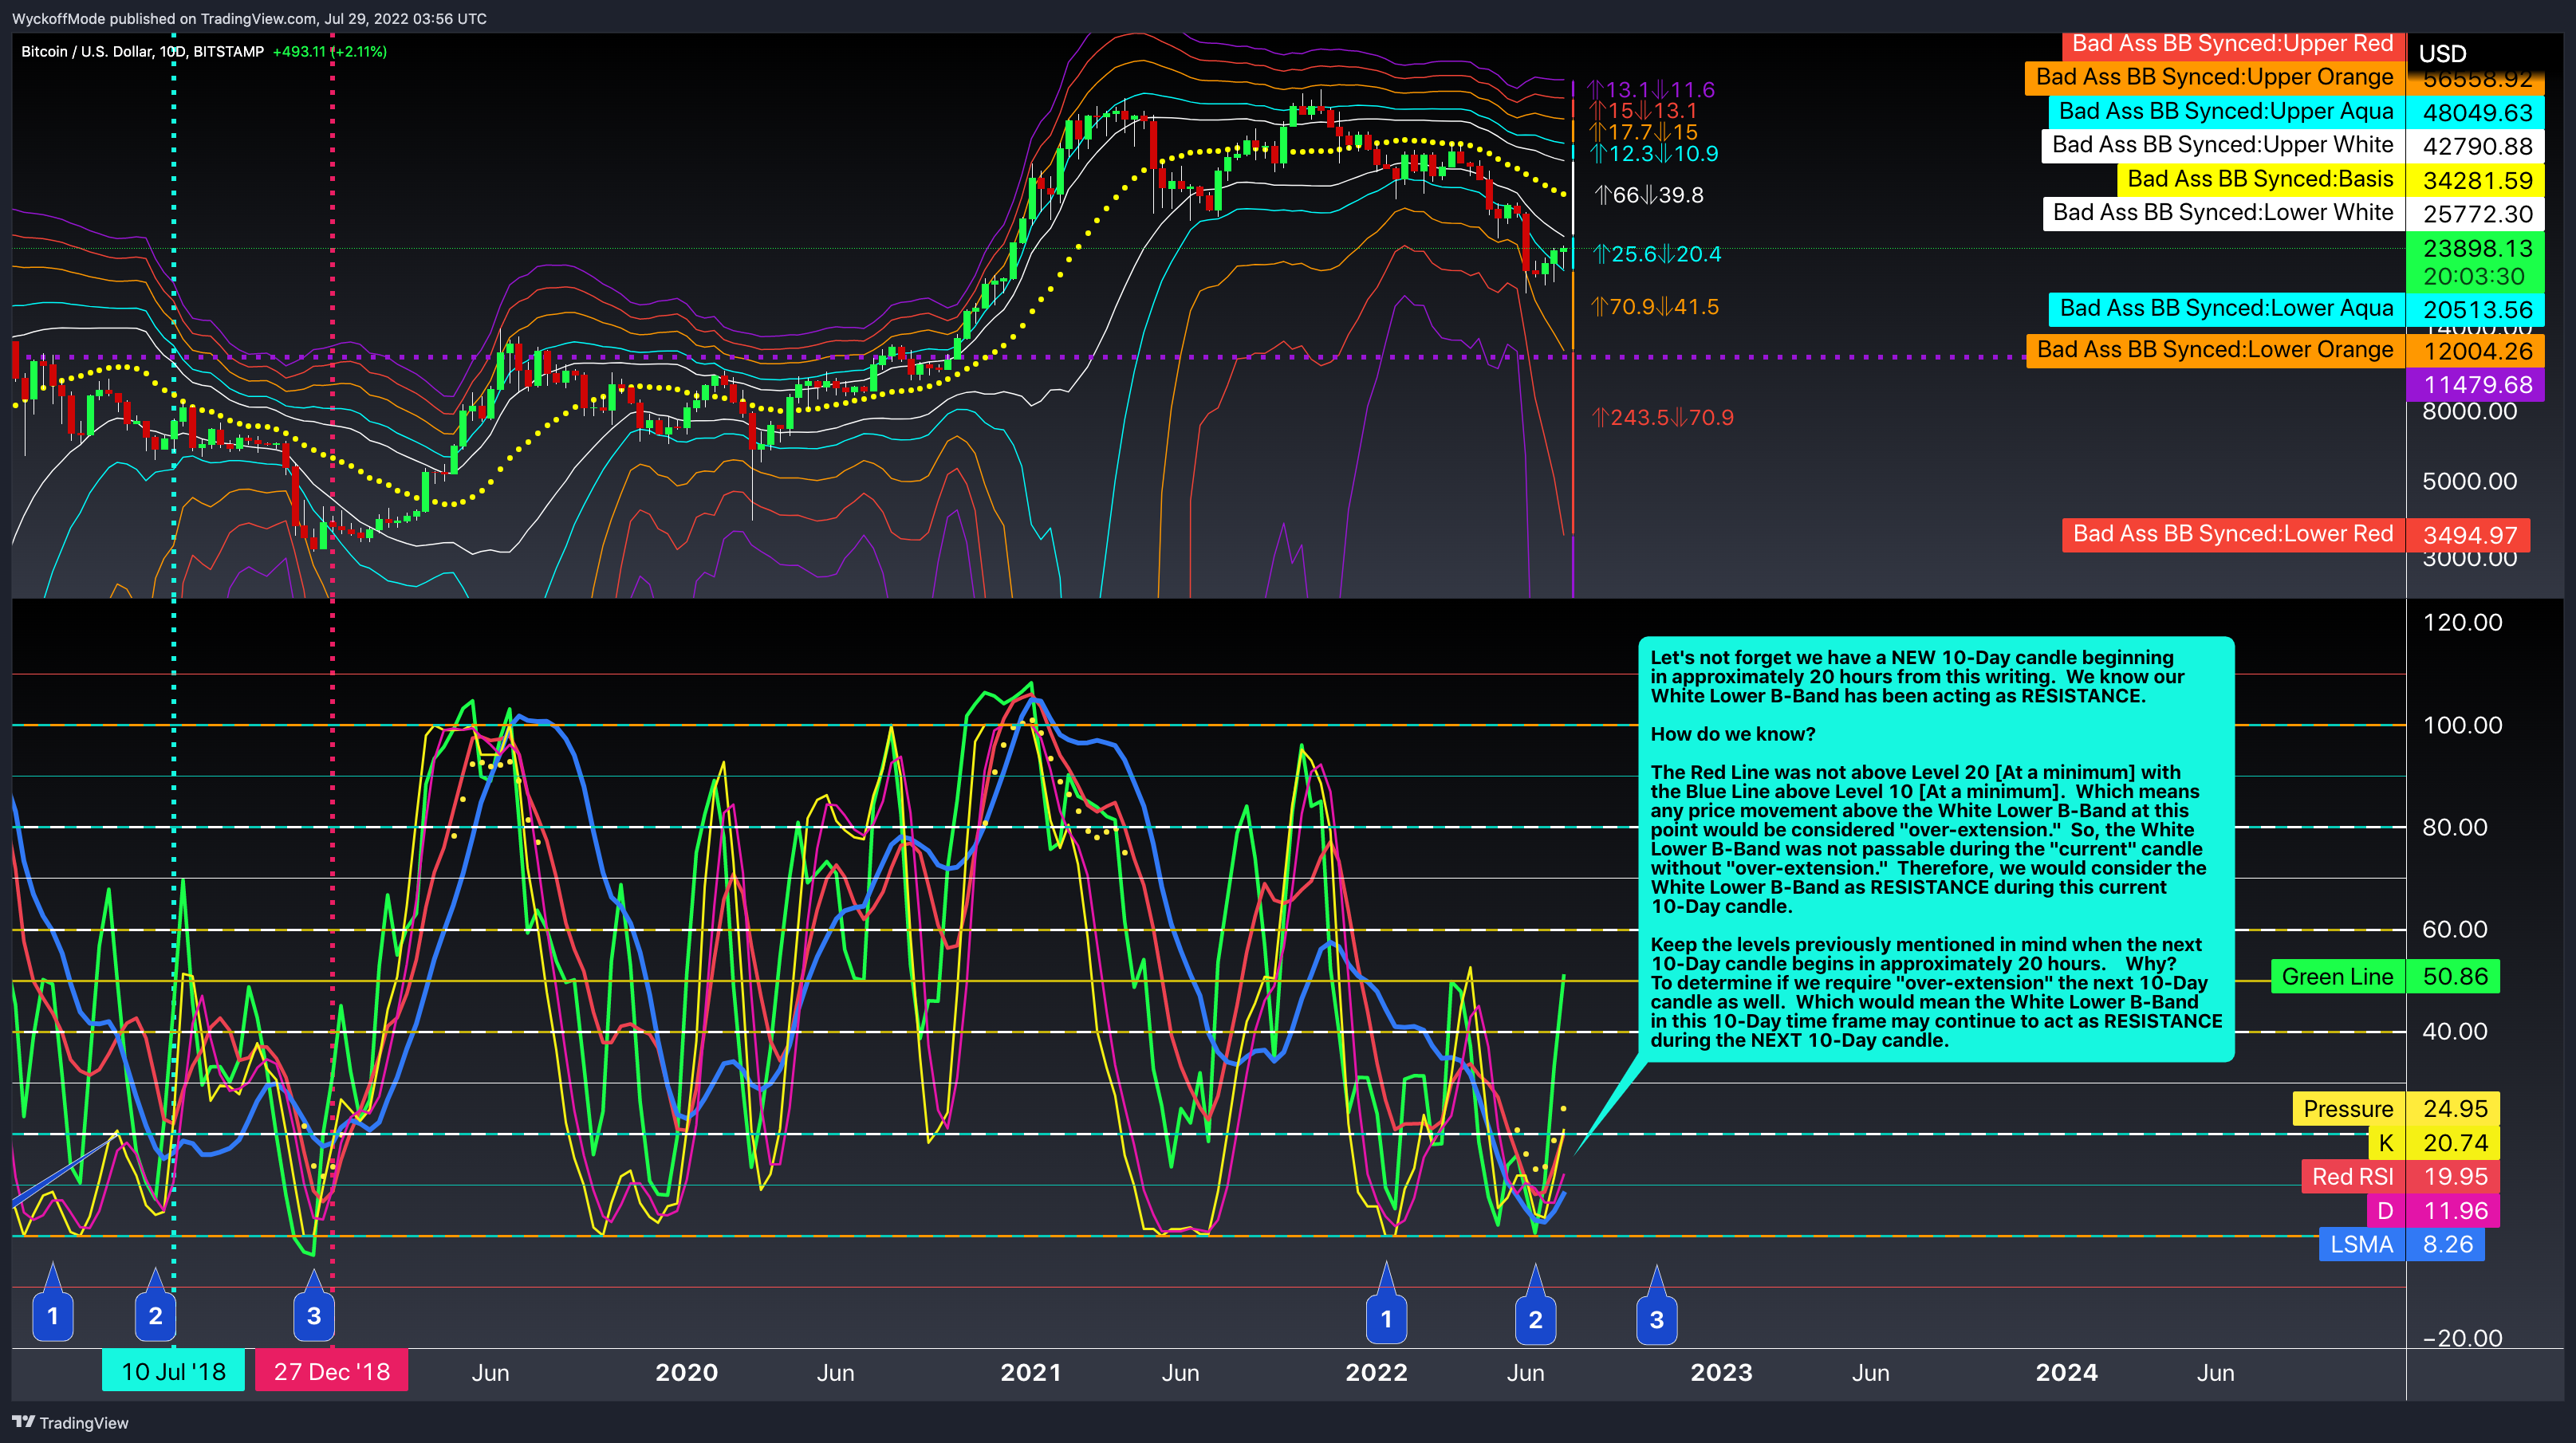The height and width of the screenshot is (1443, 2576).
Task: Click the Bad Ass BB Synced:Lower White label
Action: pyautogui.click(x=2223, y=213)
